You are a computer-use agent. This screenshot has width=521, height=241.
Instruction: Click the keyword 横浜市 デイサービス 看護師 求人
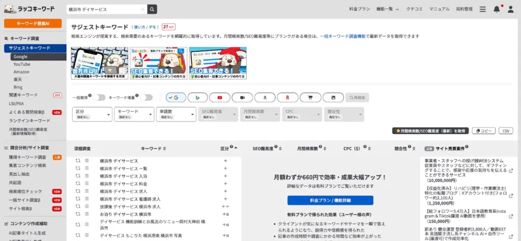click(130, 199)
